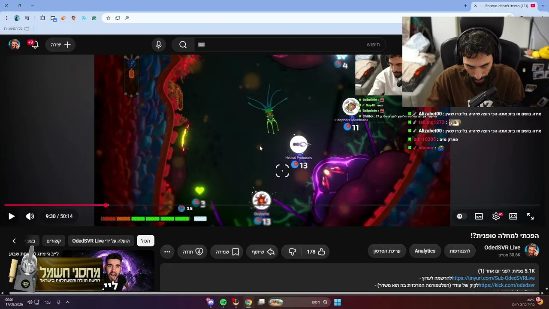Open a new browser tab
Screen dimensions: 549x309
tap(465, 6)
